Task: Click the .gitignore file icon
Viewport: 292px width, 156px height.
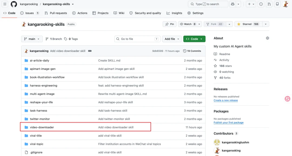Action: [x=26, y=152]
